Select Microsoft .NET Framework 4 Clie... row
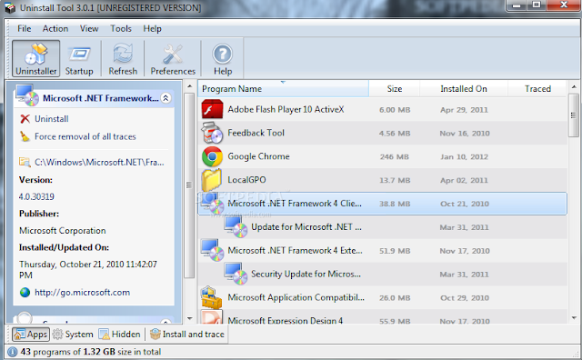The width and height of the screenshot is (582, 360). (x=382, y=204)
